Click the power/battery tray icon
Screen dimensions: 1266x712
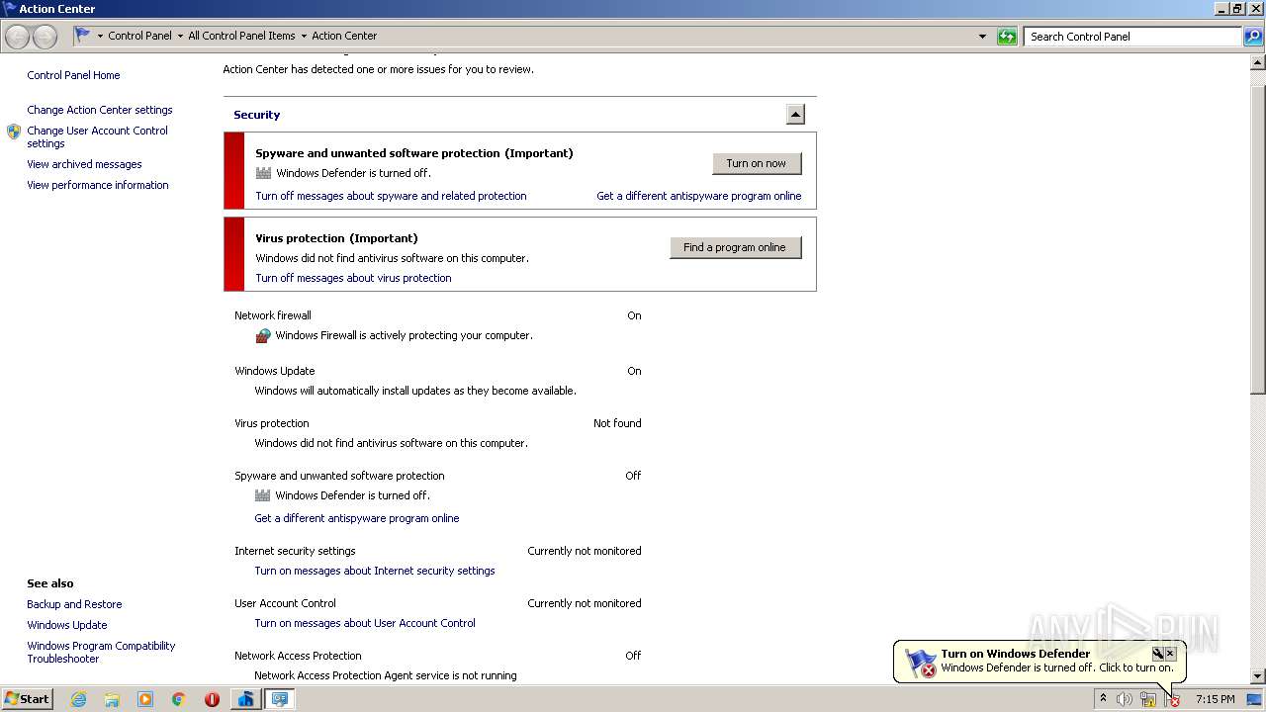click(x=1148, y=699)
